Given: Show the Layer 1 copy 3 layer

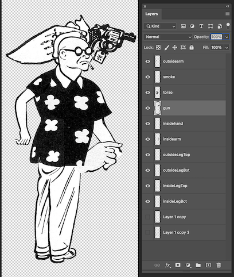Looking at the screenshot, I should 147,233.
